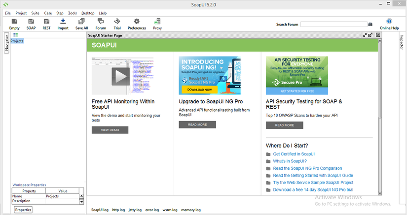The image size is (407, 215).
Task: Click the Workspace Properties heading
Action: click(29, 184)
